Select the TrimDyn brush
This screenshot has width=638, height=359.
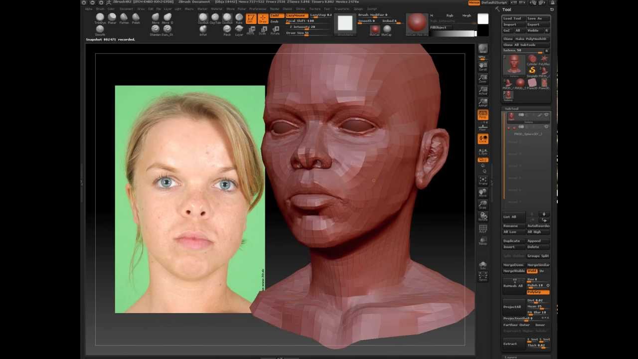click(x=100, y=18)
